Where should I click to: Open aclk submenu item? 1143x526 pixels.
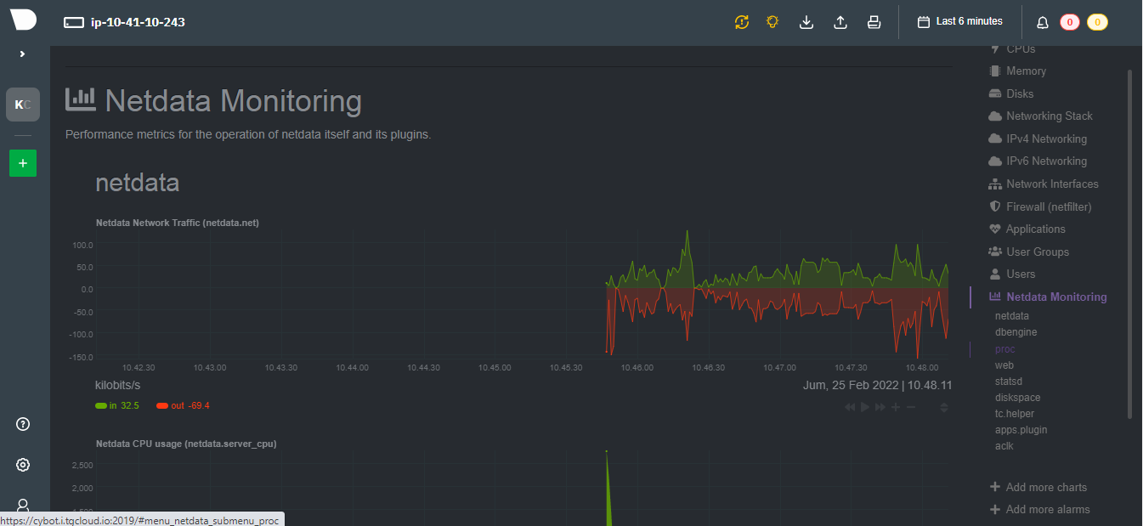(1004, 446)
